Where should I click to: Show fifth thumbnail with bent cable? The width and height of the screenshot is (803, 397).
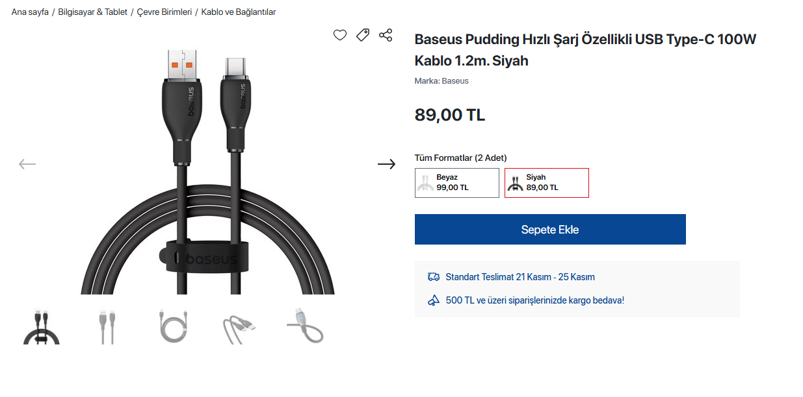coord(305,326)
